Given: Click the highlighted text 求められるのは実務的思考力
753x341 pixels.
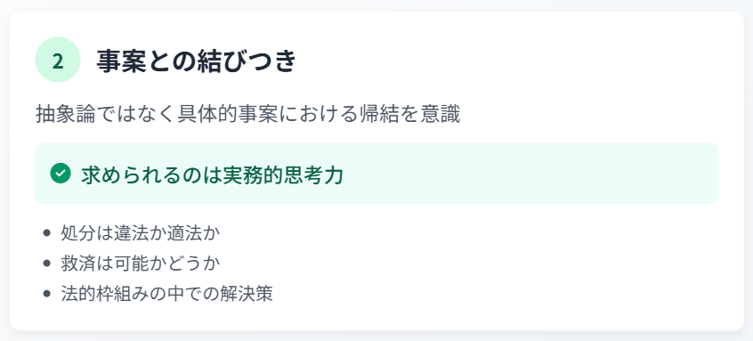Looking at the screenshot, I should [212, 175].
